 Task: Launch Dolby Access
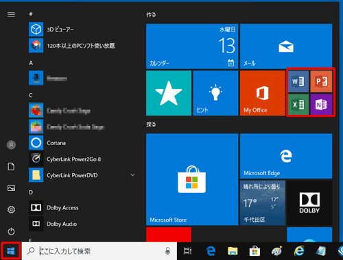82,207
